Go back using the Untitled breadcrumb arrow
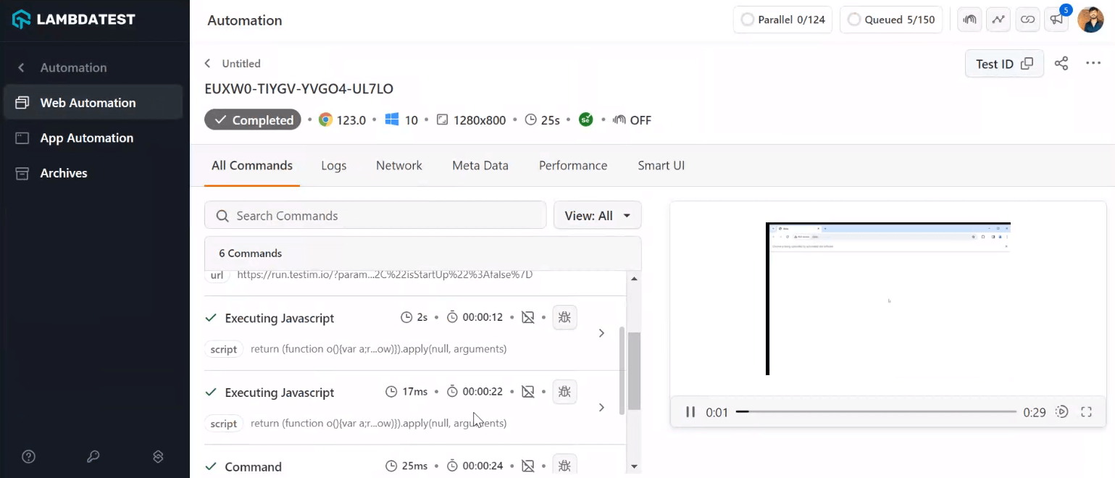This screenshot has height=478, width=1115. click(207, 63)
